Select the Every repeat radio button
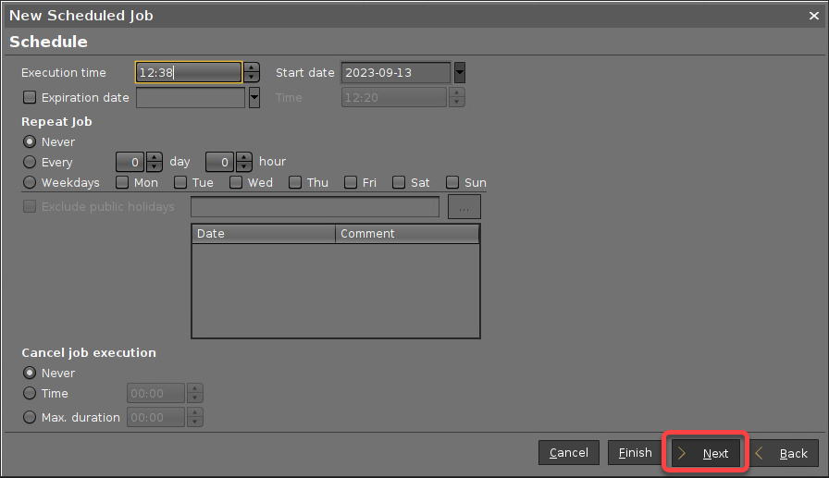Screen dimensions: 829x478 click(x=30, y=162)
